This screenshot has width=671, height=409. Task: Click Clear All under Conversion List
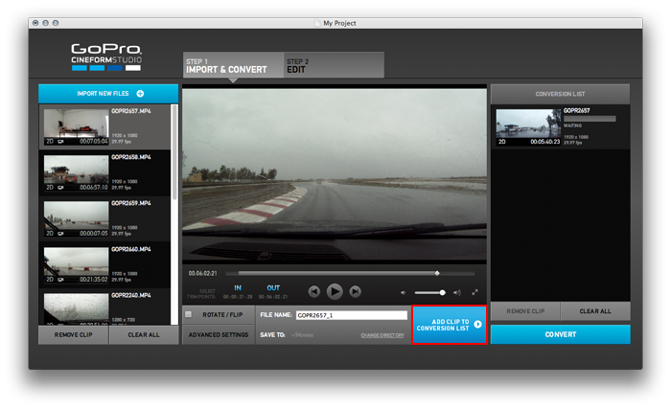coord(595,311)
